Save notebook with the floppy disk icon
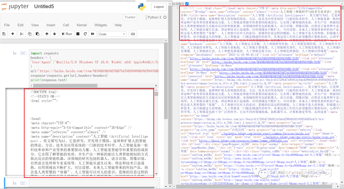This screenshot has height=189, width=344. pyautogui.click(x=4, y=34)
